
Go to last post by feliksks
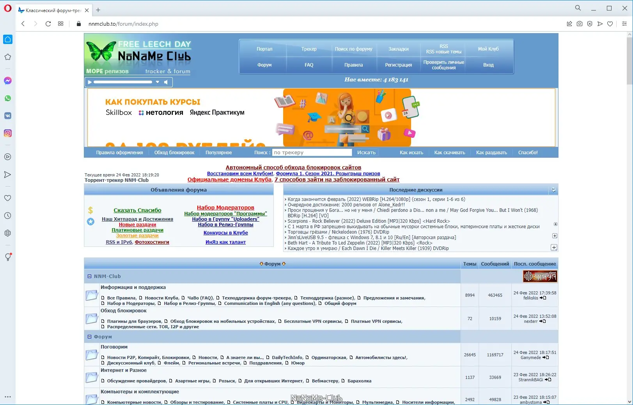543,298
